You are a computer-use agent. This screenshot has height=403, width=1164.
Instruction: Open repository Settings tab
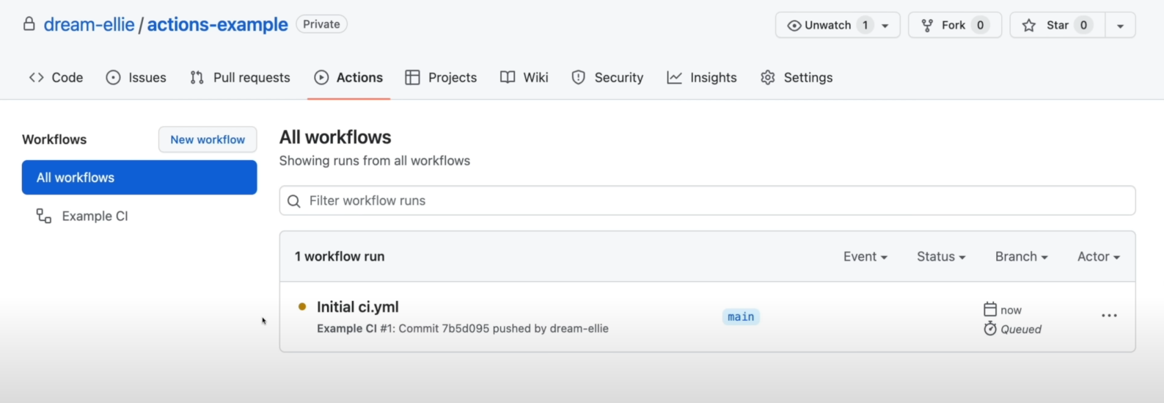tap(797, 77)
